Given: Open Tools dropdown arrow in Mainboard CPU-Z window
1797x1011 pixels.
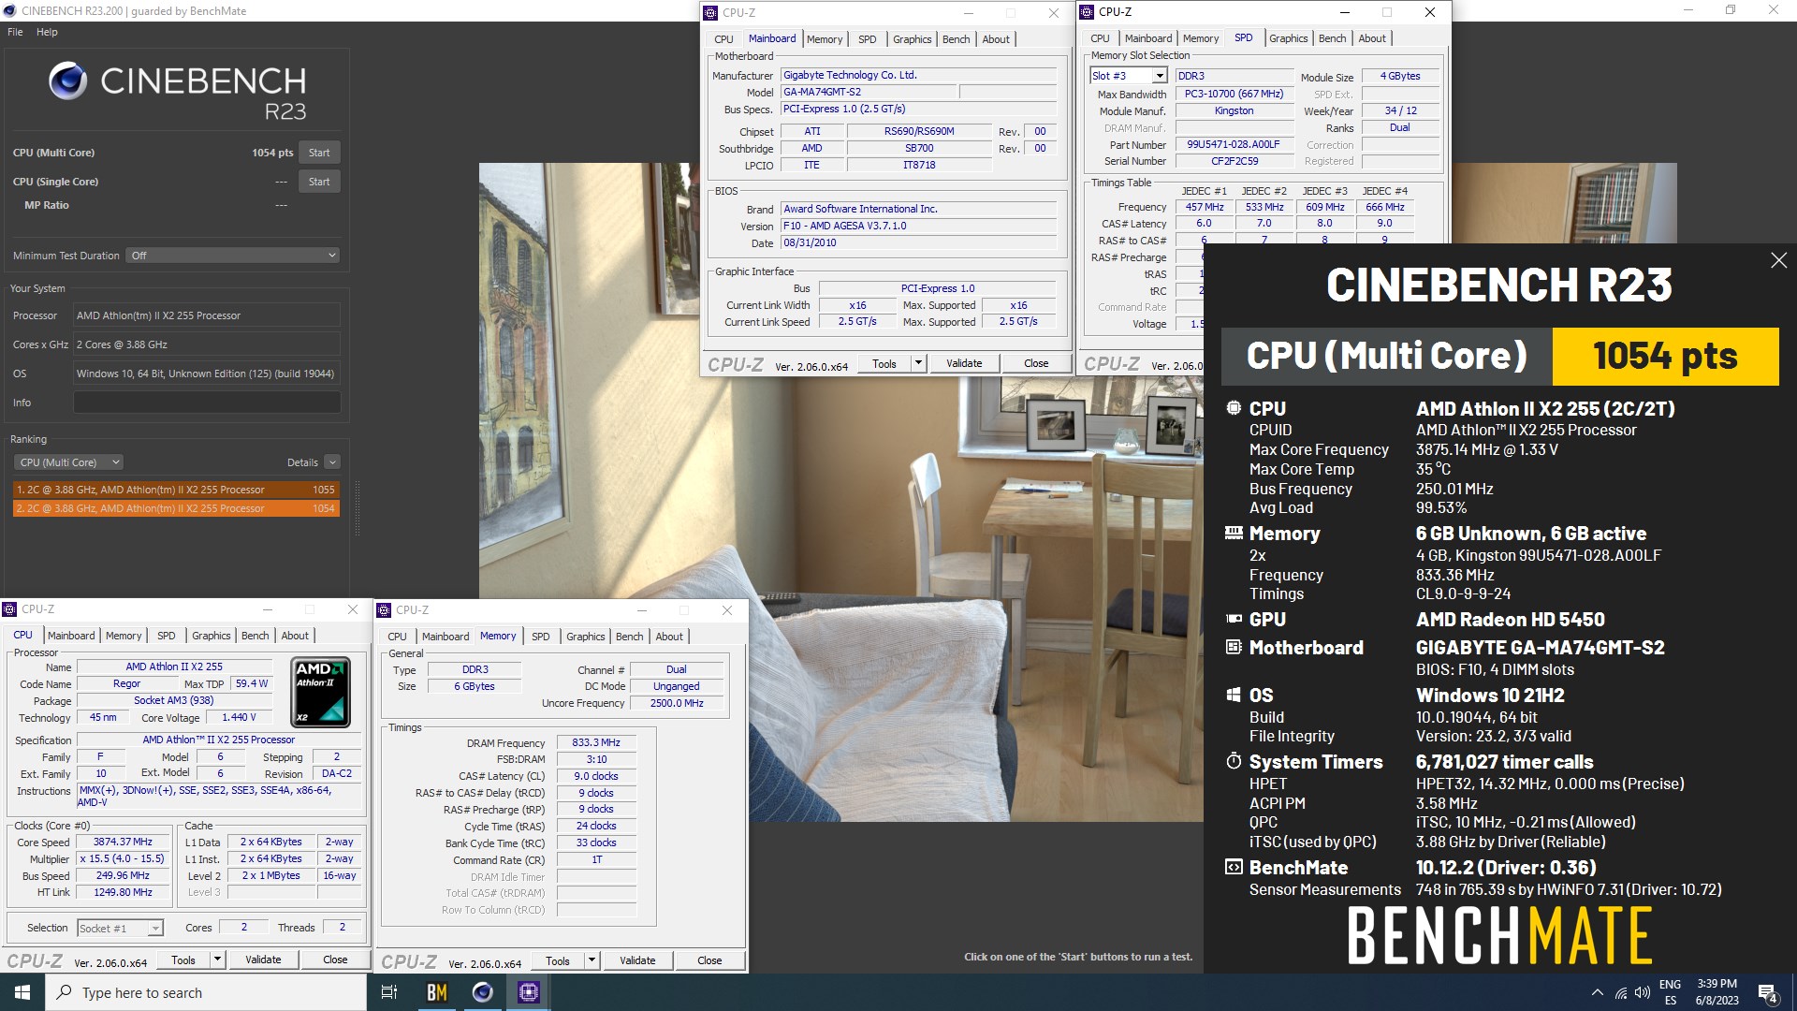Looking at the screenshot, I should coord(918,363).
